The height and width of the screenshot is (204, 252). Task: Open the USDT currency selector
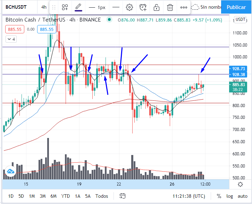240,19
